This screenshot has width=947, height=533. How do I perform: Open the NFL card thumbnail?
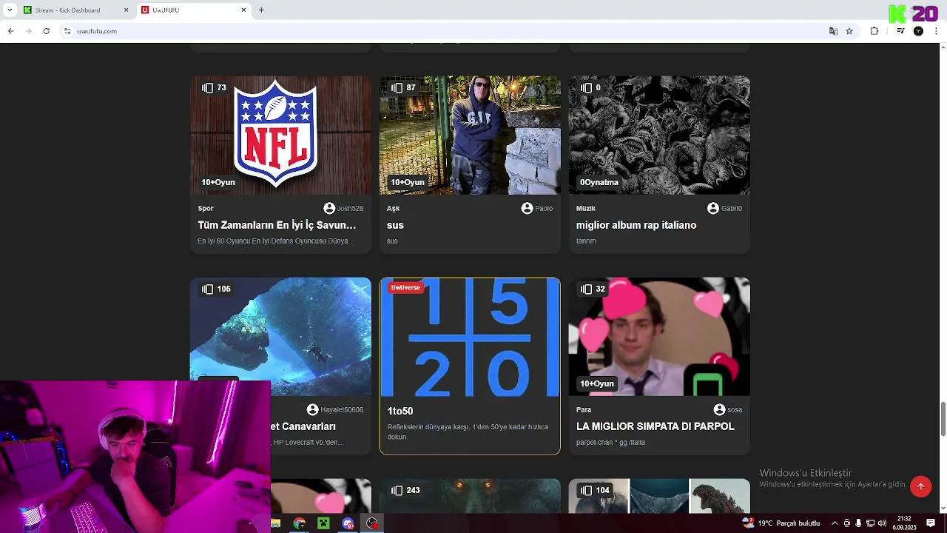pos(280,135)
